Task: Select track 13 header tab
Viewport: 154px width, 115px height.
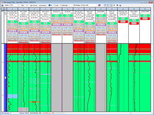Action: [x=123, y=9]
